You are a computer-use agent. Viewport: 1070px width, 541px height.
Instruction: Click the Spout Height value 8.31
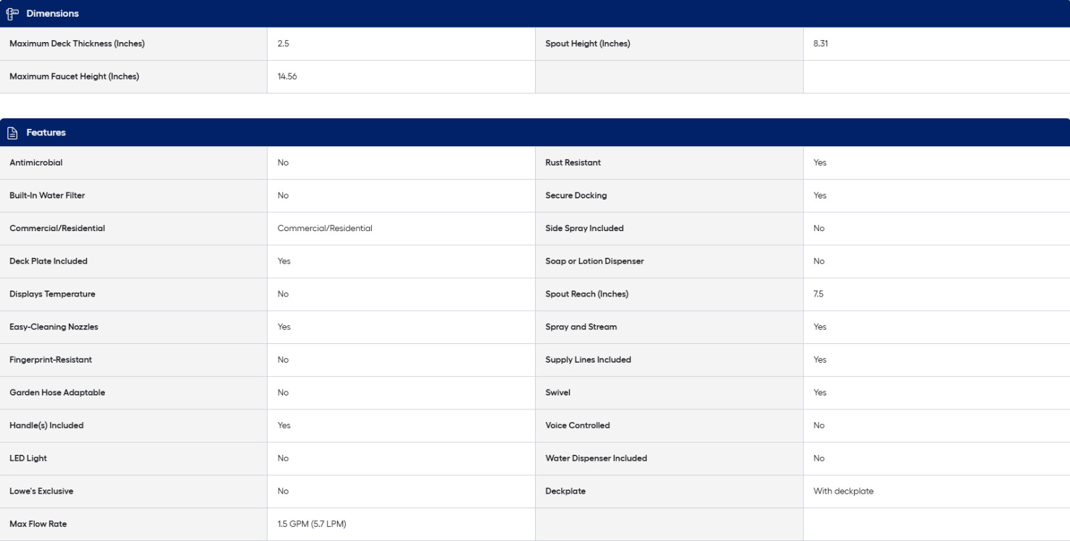click(x=821, y=43)
